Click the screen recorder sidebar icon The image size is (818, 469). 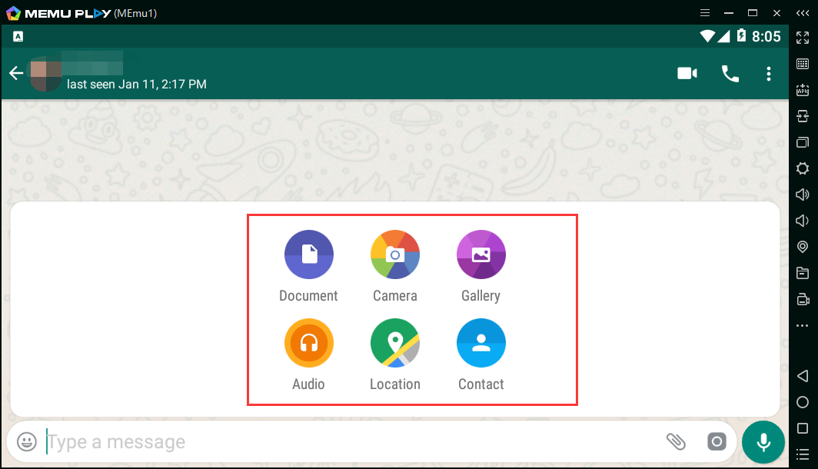pyautogui.click(x=803, y=299)
